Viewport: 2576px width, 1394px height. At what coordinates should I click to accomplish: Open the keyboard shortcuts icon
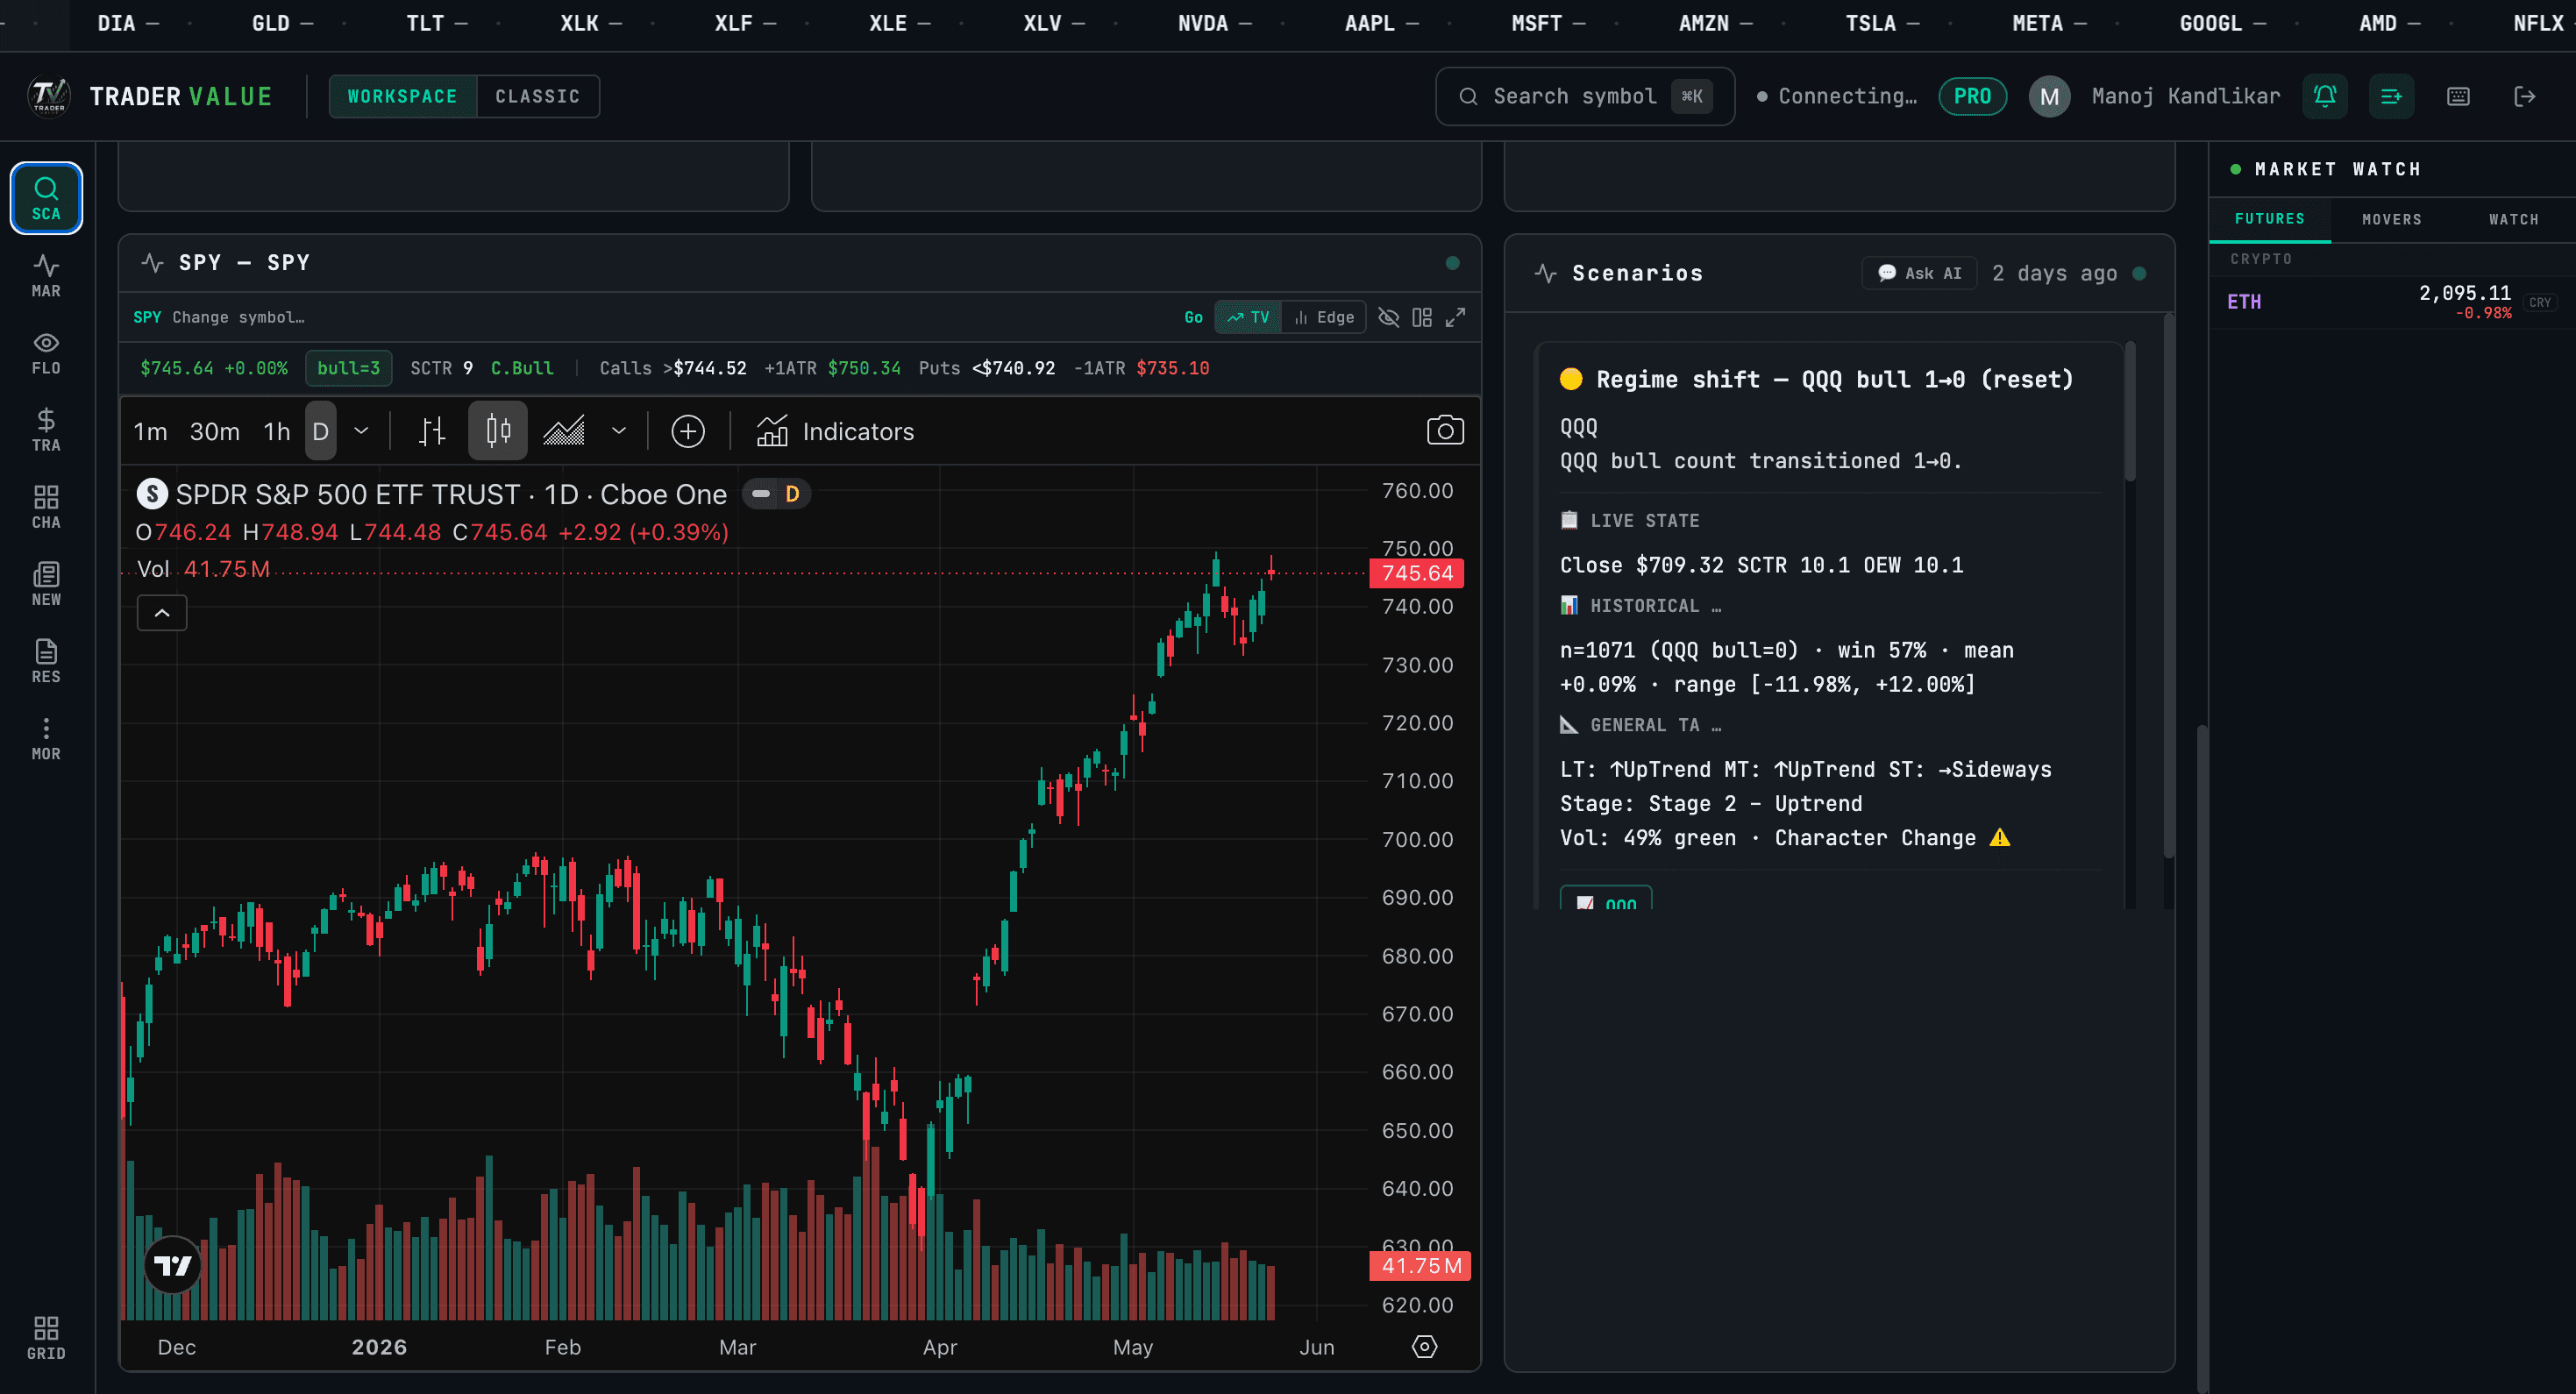point(2458,96)
